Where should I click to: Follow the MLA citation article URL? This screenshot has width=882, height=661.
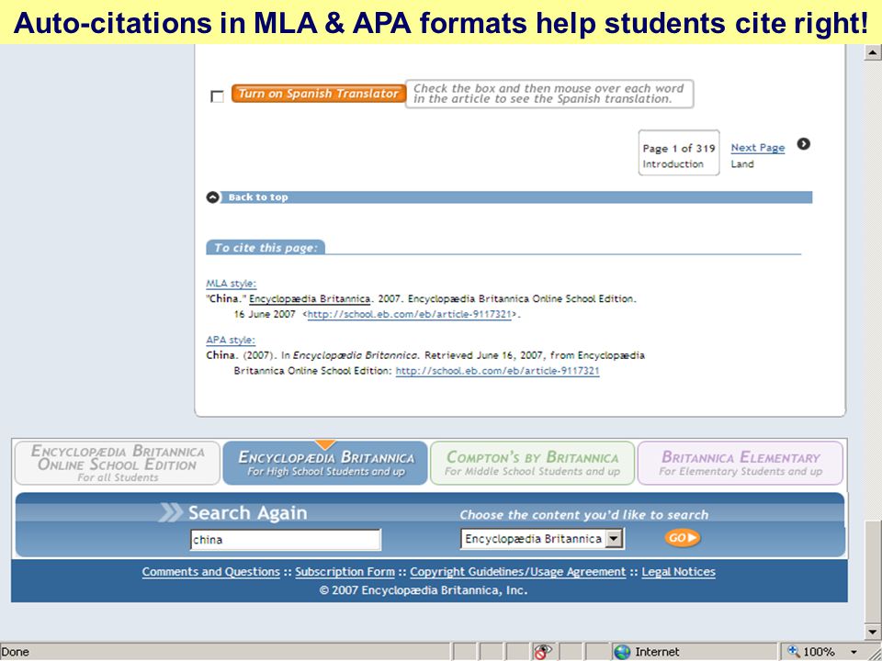(410, 314)
